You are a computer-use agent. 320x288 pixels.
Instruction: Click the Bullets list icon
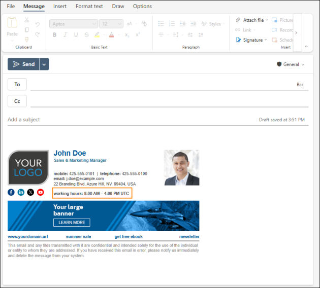[161, 24]
